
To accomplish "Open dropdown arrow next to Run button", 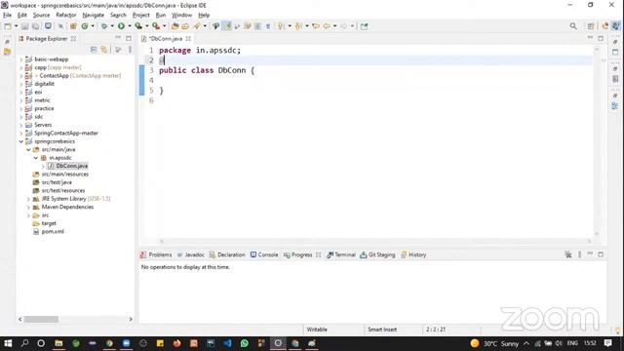I will point(130,26).
